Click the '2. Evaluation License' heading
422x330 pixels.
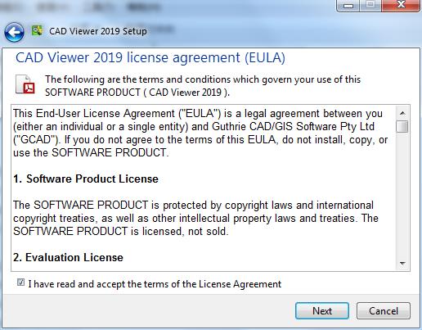pos(68,257)
